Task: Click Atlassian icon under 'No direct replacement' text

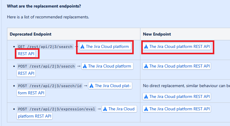Action: (x=146, y=96)
